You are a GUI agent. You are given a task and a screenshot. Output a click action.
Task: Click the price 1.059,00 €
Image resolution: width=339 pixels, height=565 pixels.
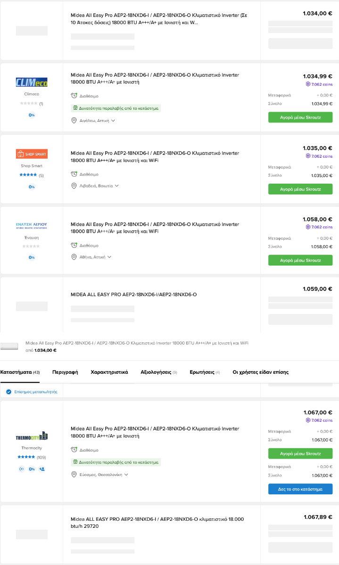point(317,289)
